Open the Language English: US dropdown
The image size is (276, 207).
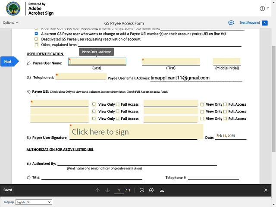click(x=34, y=202)
